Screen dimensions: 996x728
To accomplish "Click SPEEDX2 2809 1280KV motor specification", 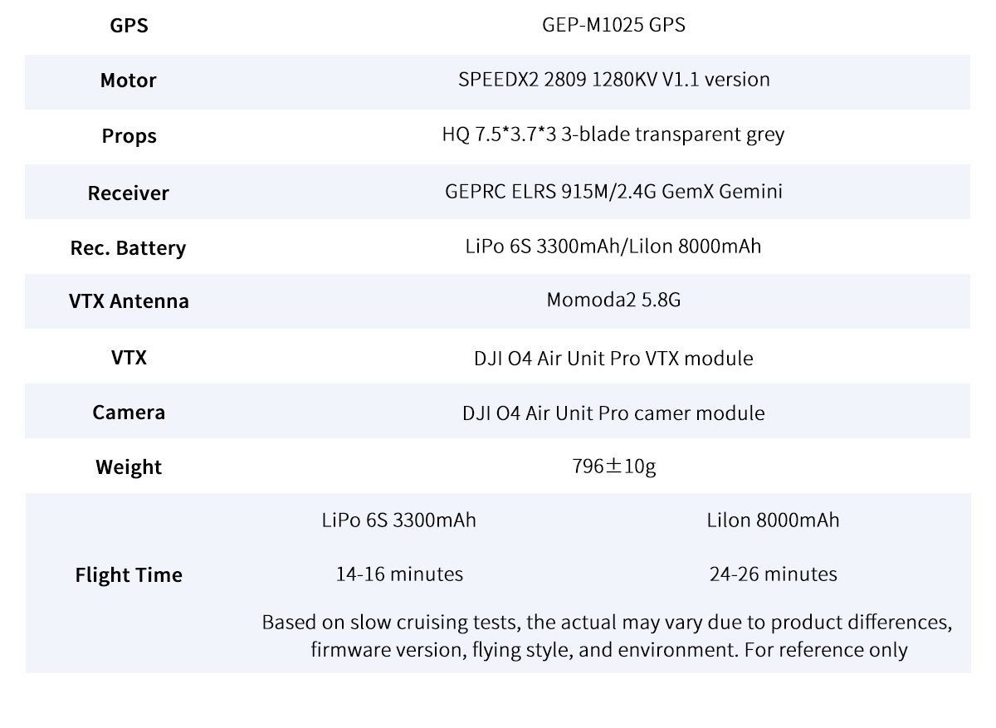I will coord(613,80).
